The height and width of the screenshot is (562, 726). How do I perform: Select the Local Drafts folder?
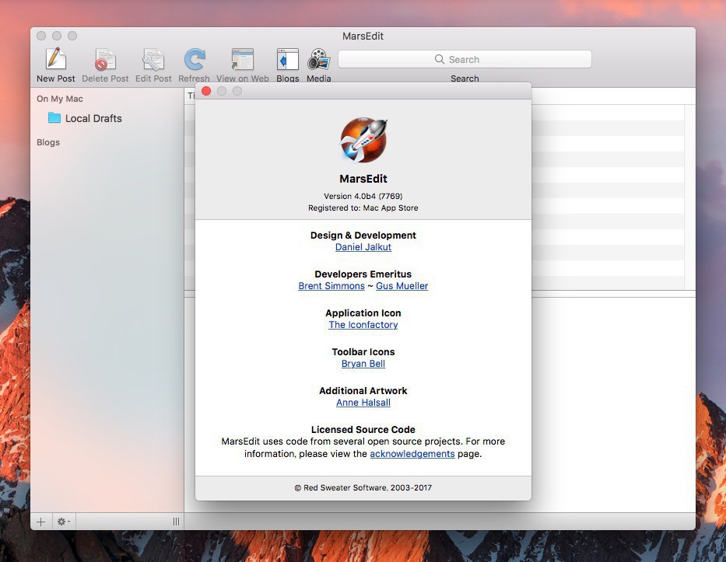(x=93, y=118)
